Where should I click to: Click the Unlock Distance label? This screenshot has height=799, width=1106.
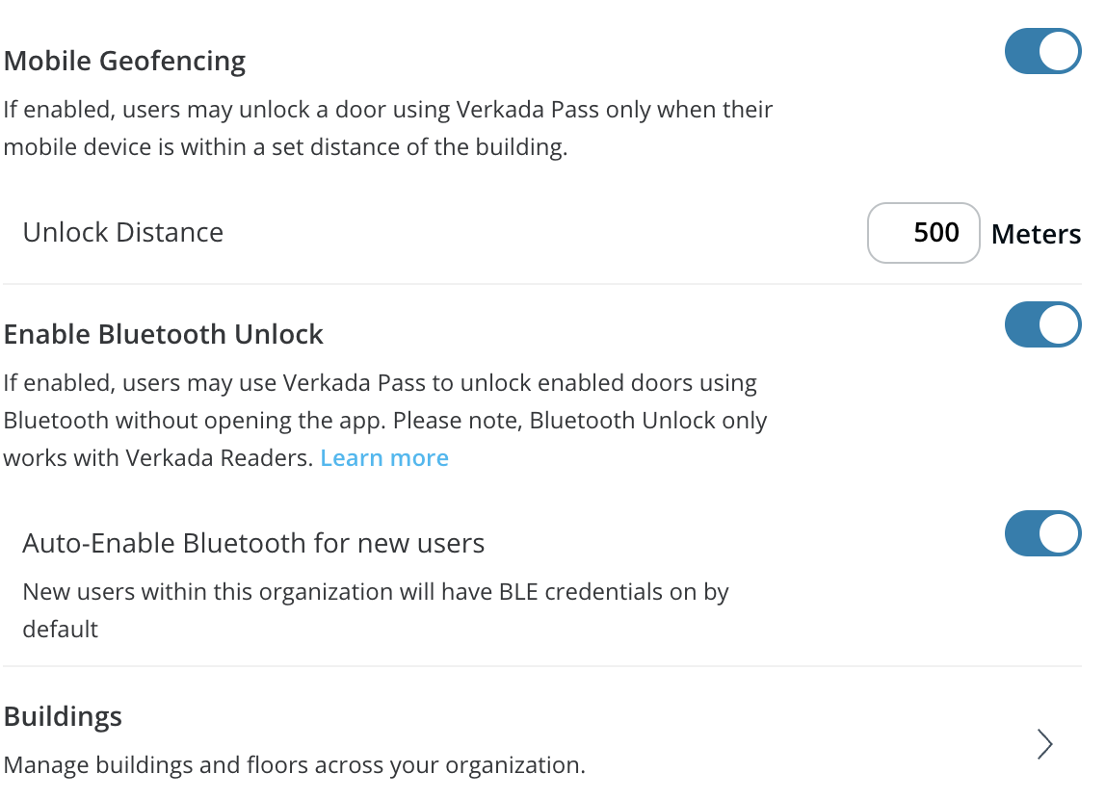(123, 233)
